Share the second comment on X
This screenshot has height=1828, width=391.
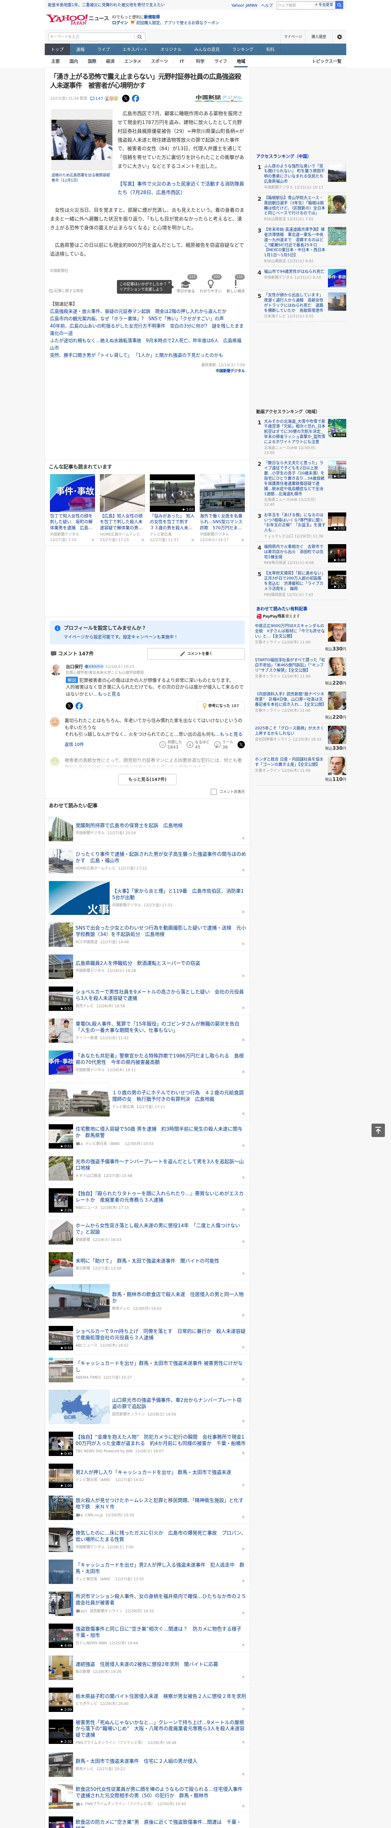click(x=241, y=744)
